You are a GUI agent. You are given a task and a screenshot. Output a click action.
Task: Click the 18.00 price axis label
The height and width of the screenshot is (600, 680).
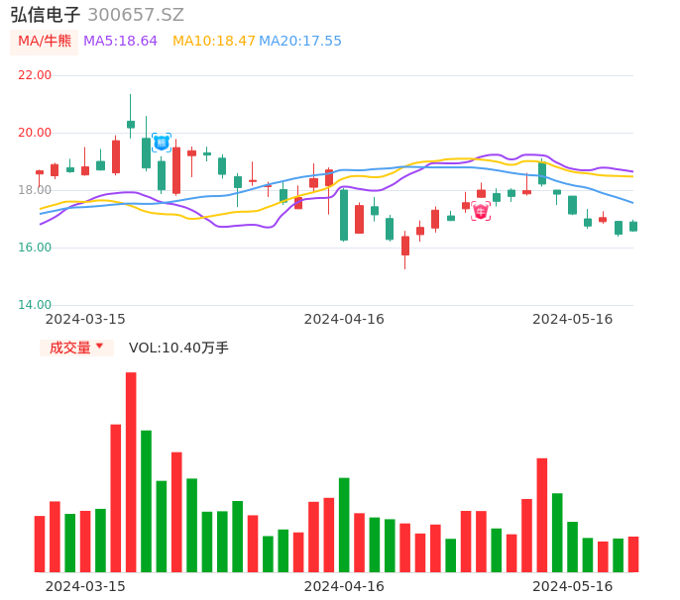35,190
